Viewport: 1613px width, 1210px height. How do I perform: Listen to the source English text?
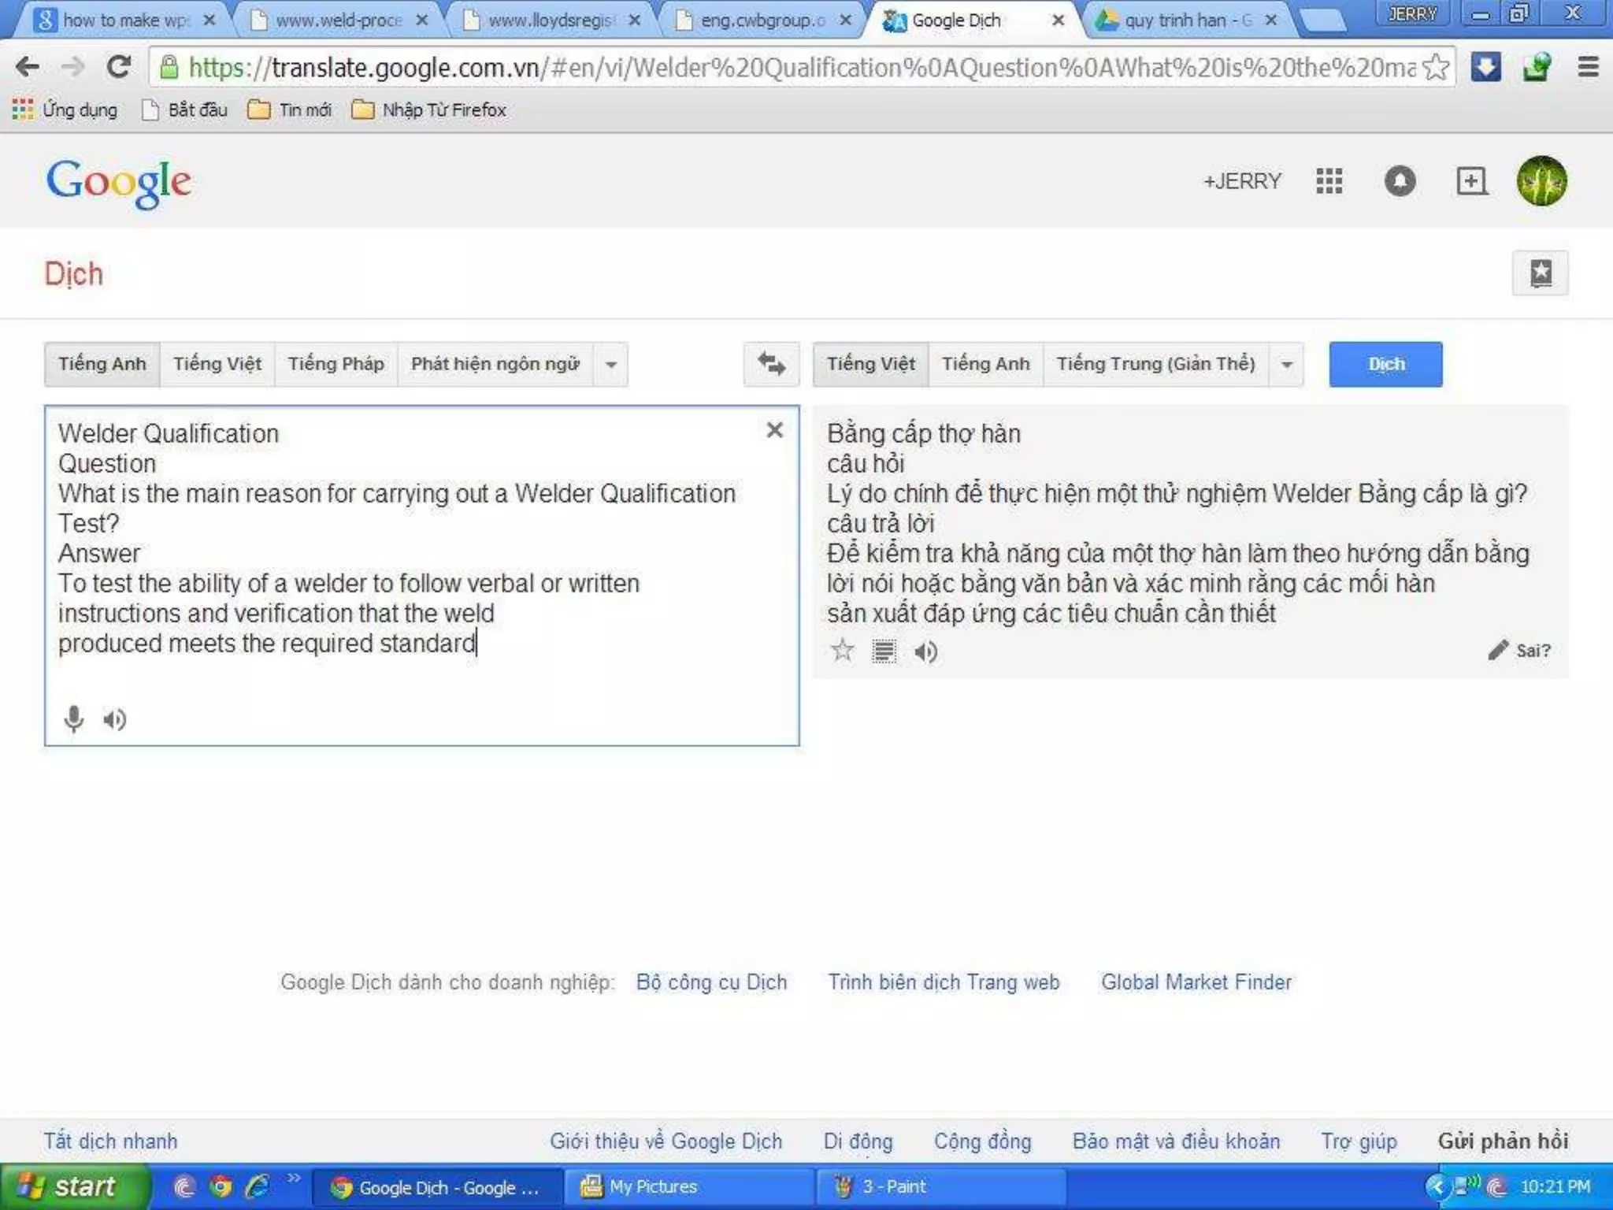(115, 719)
